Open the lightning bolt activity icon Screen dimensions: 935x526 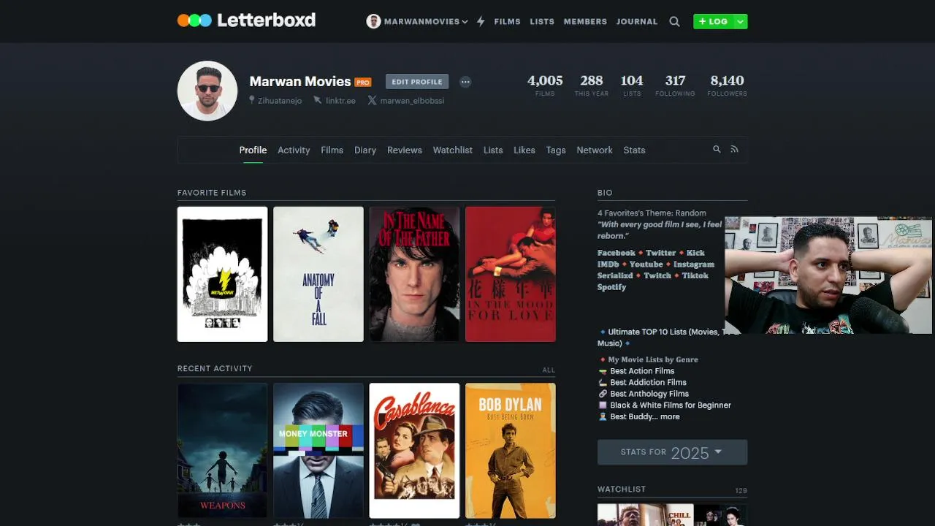[x=481, y=21]
